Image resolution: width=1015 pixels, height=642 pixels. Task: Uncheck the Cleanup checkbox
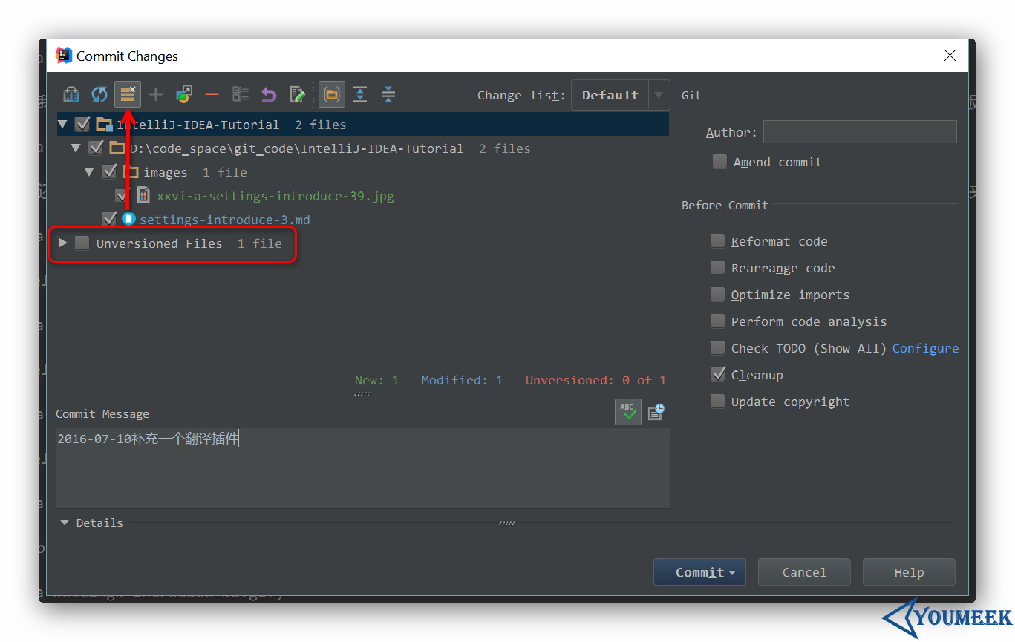(x=717, y=375)
